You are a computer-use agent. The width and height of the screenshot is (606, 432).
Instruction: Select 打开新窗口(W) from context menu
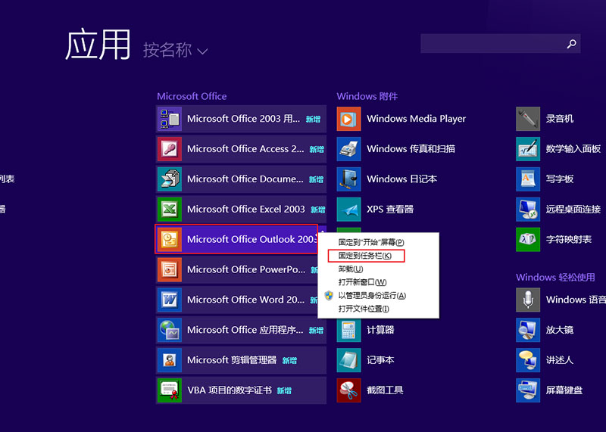point(363,282)
